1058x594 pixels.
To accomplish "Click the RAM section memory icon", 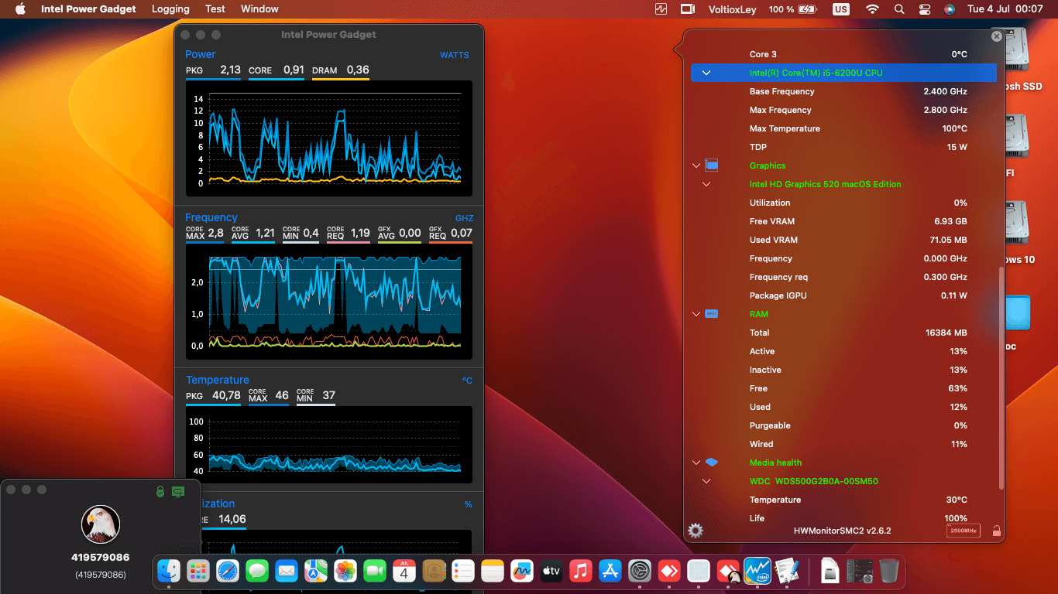I will coord(712,314).
